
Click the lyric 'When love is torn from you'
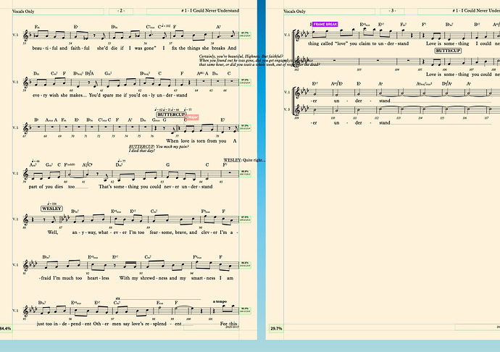click(196, 141)
